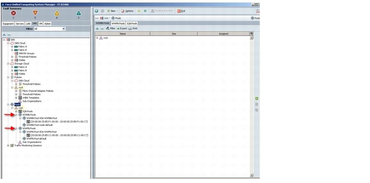The image size is (370, 183).
Task: Click the Exit toolbar button
Action: pyautogui.click(x=181, y=11)
